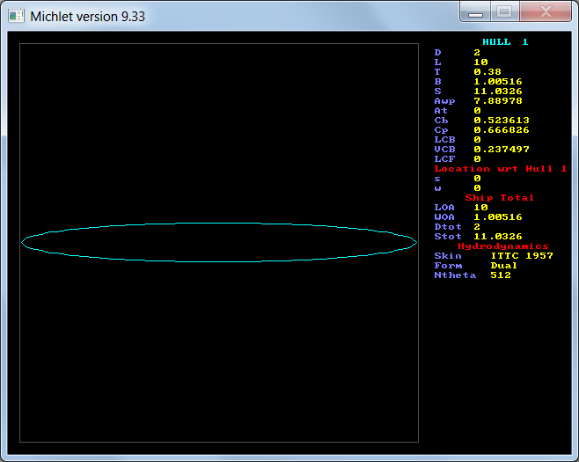Click the Michlet application icon in title bar
Screen dimensions: 579x462
click(x=16, y=16)
